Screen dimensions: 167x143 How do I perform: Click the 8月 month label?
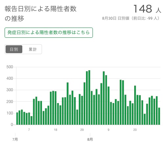tap(90, 139)
